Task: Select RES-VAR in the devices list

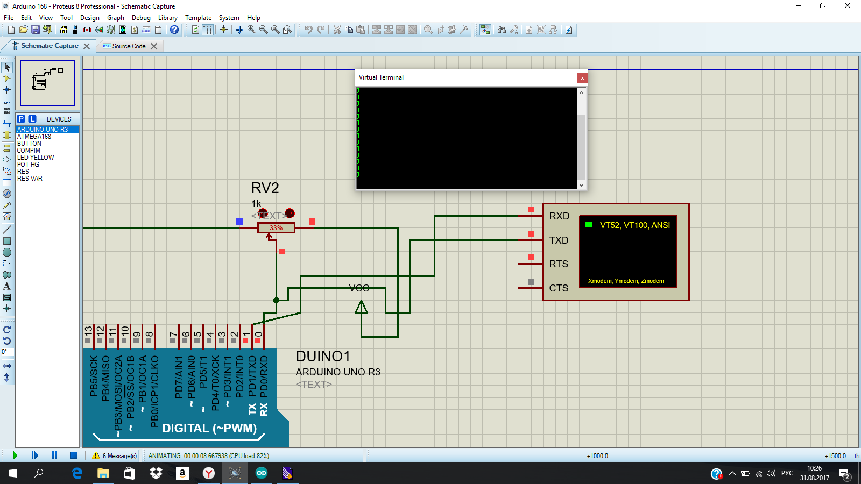Action: 47,179
